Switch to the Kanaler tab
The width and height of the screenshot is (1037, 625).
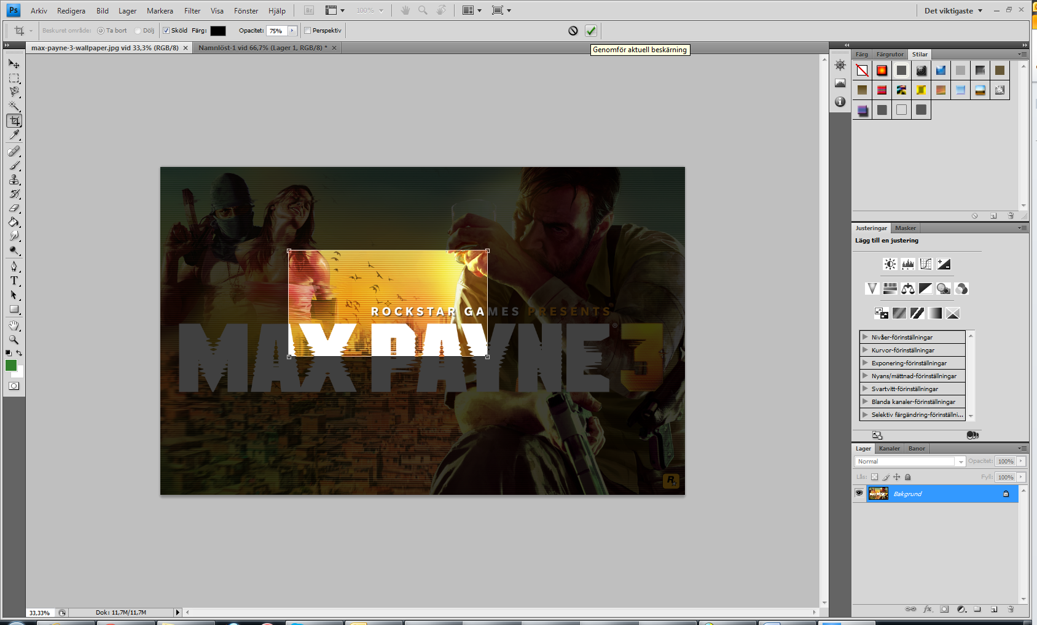(889, 448)
